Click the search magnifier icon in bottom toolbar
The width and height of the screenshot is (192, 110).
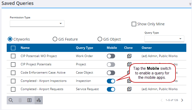(11, 100)
